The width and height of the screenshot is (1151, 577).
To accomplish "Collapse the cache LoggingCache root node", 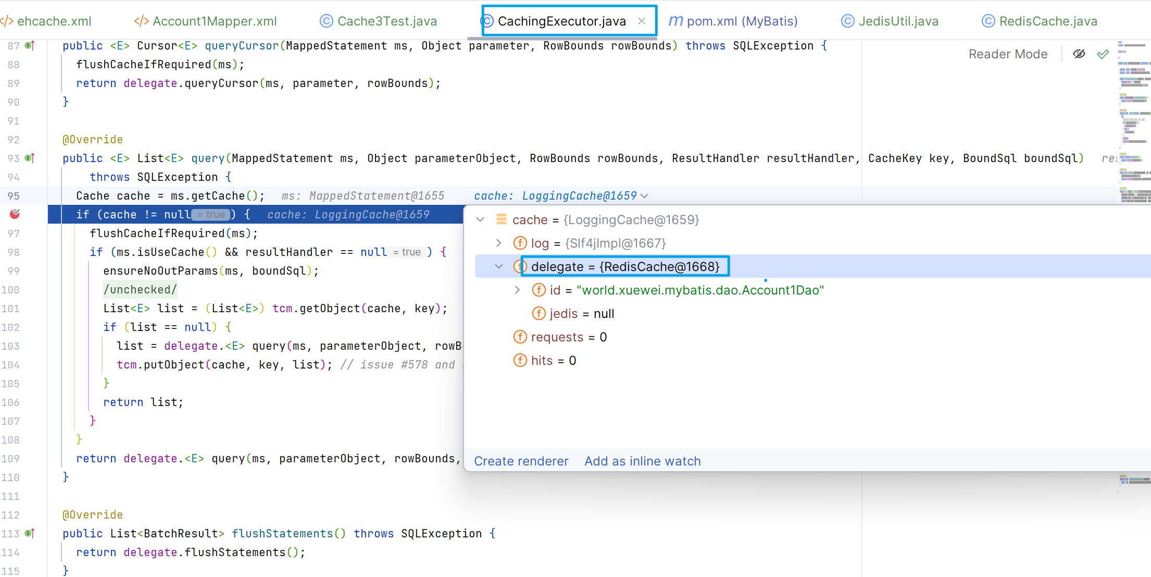I will tap(480, 219).
